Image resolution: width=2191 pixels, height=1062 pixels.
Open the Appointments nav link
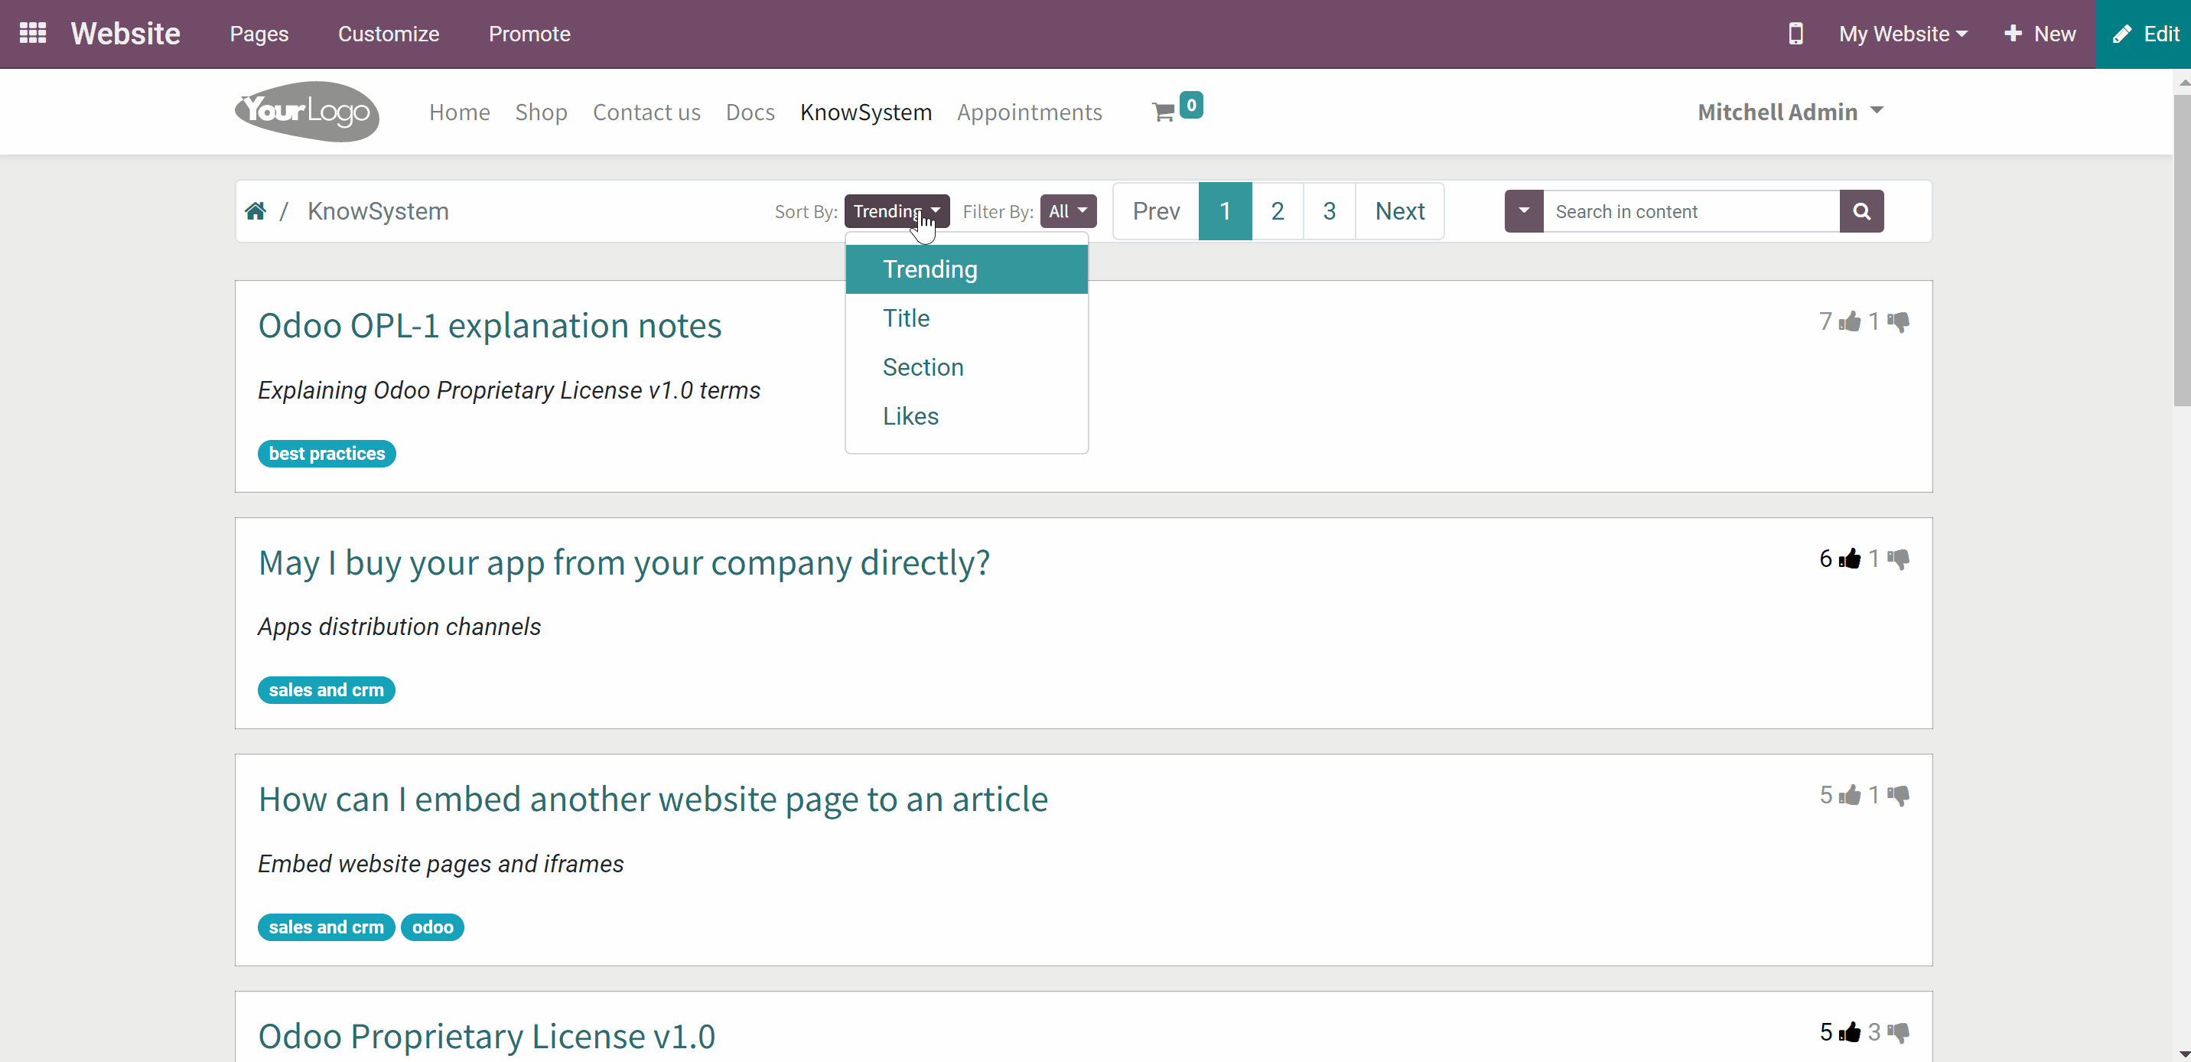1029,112
